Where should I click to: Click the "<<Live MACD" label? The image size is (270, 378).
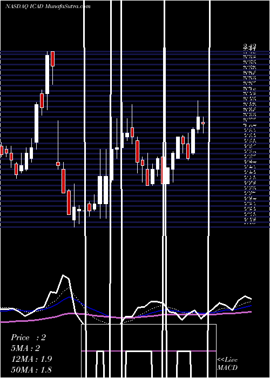227,363
